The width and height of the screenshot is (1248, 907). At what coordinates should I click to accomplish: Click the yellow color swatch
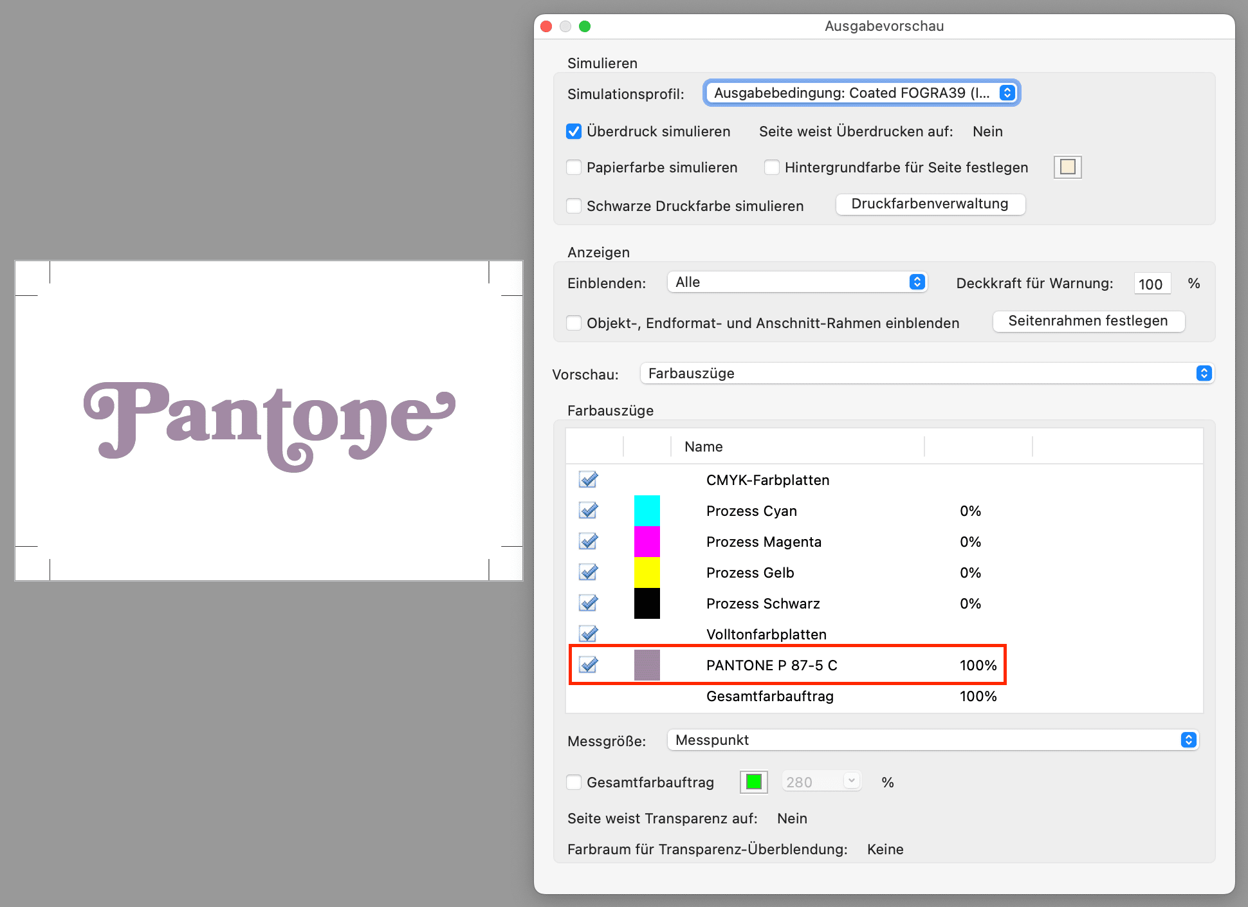(647, 573)
